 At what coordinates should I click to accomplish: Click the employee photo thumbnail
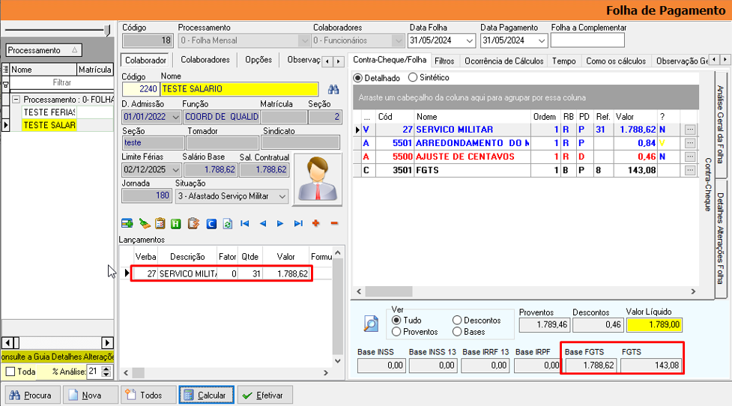click(317, 179)
